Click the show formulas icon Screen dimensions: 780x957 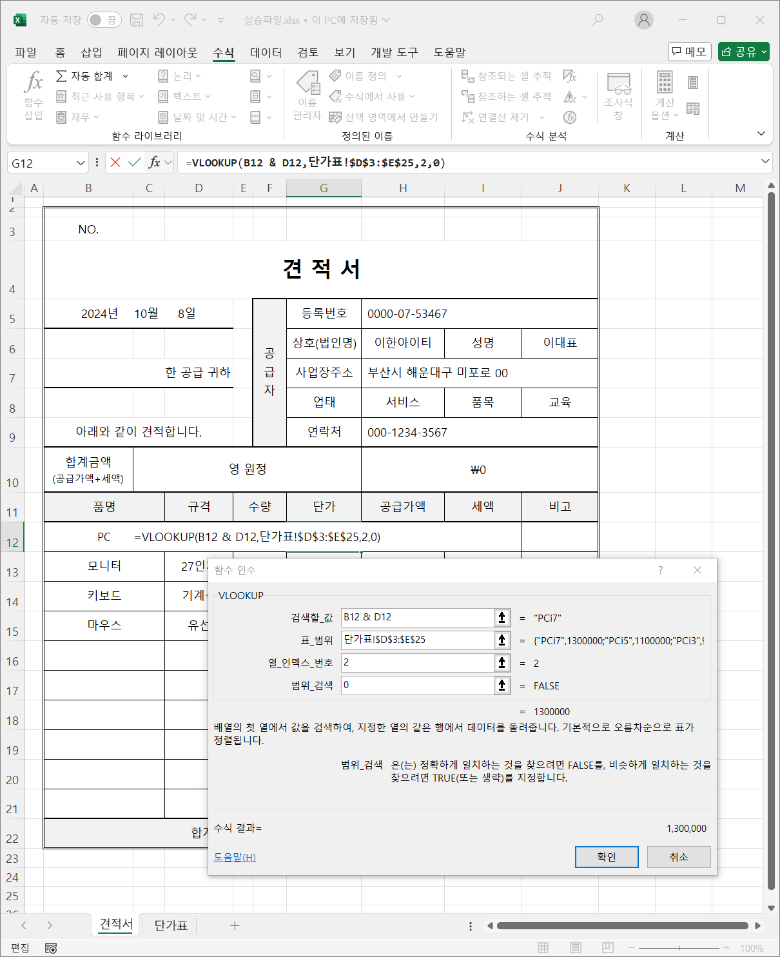pos(570,76)
